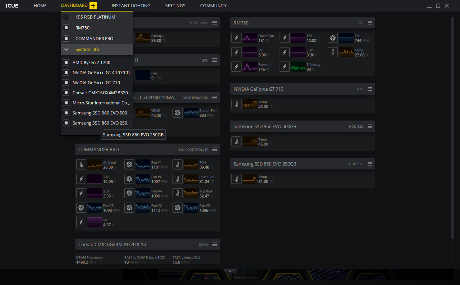Click the CPU Package 35.88 reading
The width and height of the screenshot is (460, 285).
click(158, 40)
